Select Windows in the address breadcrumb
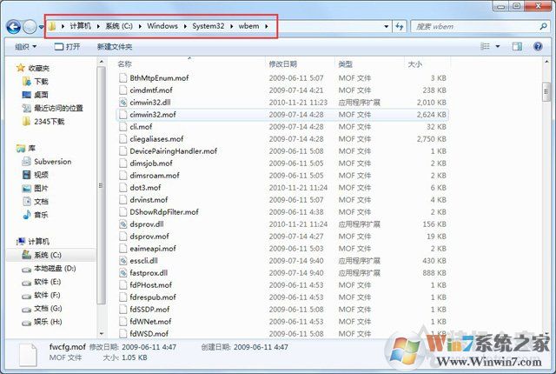This screenshot has height=374, width=556. pos(162,26)
